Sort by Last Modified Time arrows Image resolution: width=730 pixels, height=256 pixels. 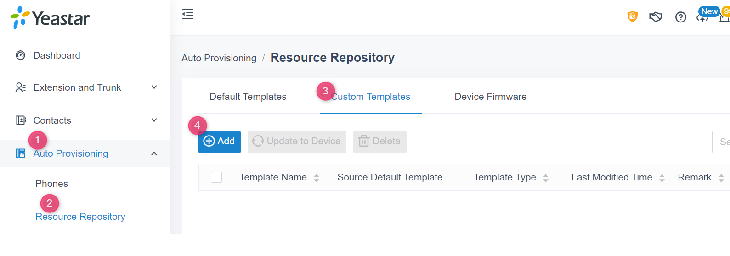pos(662,178)
